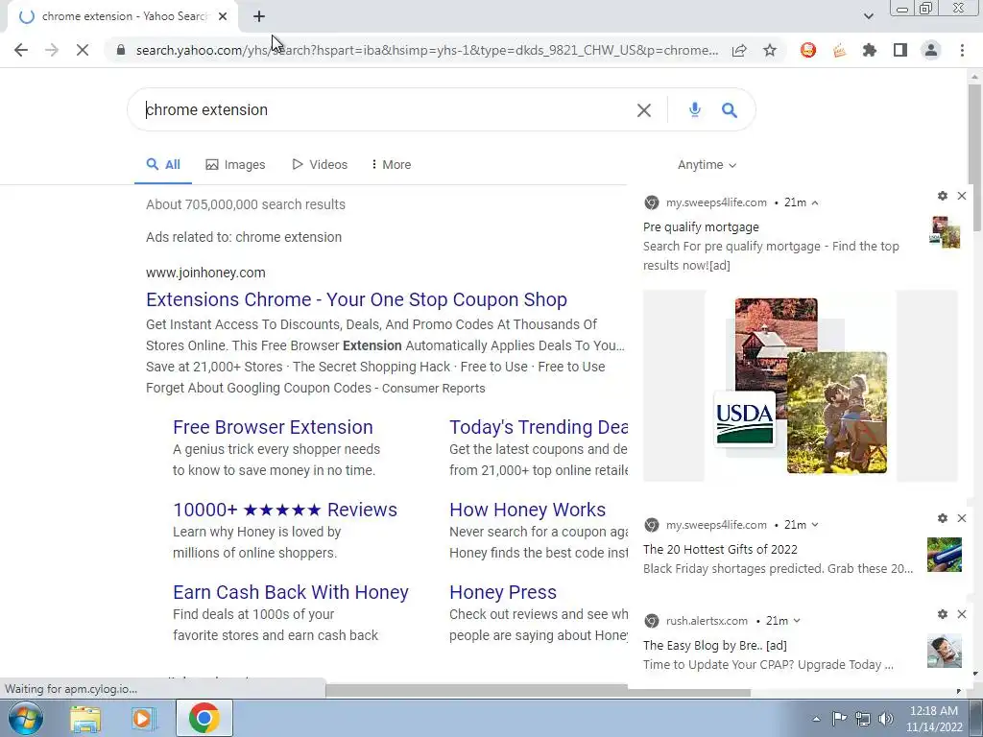Open Windows Explorer from taskbar

pos(84,718)
